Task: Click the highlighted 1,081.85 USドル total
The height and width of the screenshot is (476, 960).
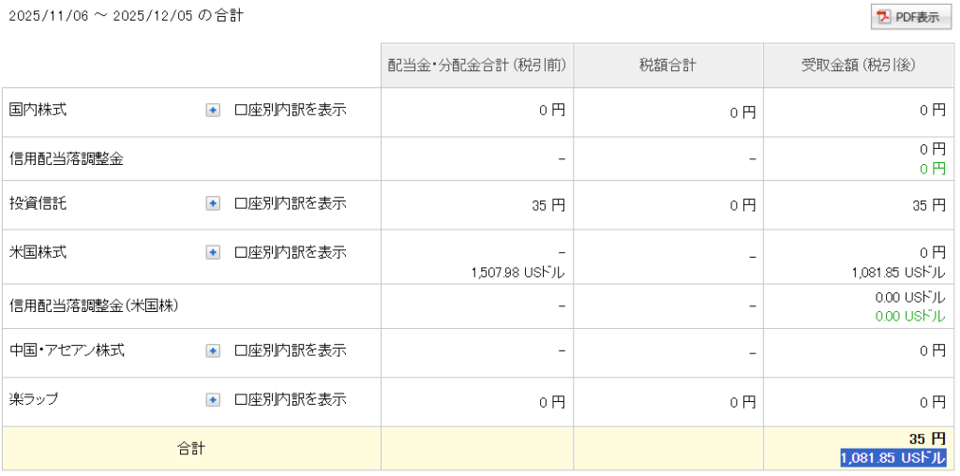Action: [x=892, y=458]
